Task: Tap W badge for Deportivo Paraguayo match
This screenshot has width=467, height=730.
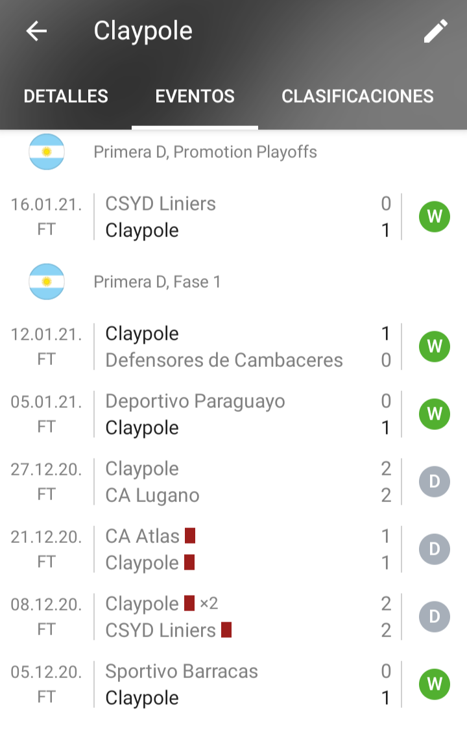Action: click(435, 414)
